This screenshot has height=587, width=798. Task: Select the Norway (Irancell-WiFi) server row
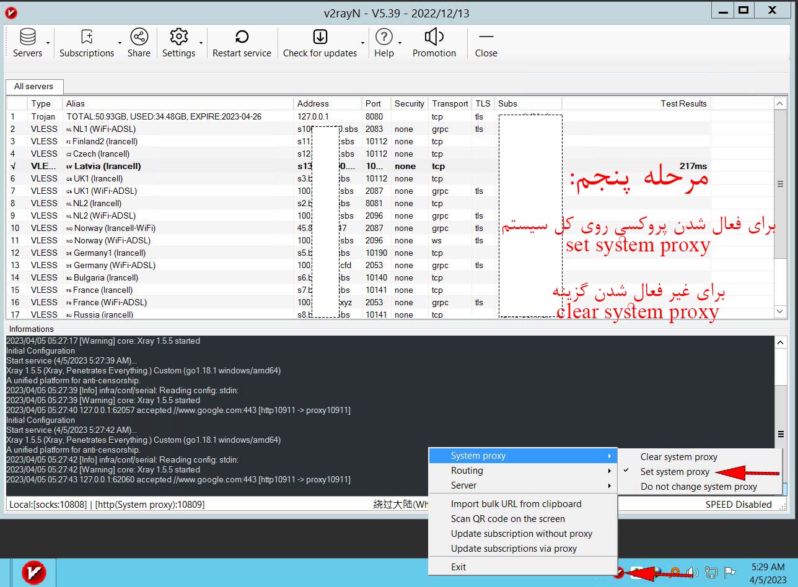390,228
